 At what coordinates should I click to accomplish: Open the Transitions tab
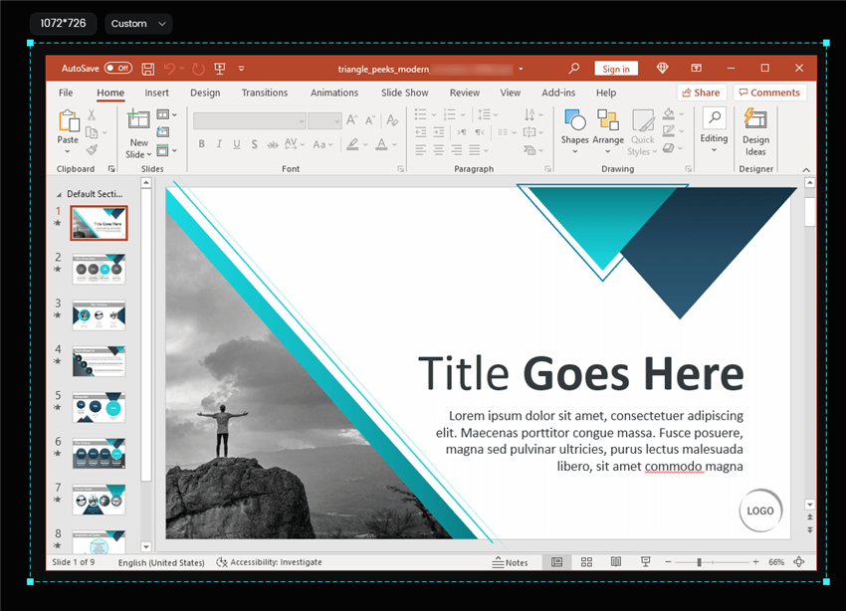264,93
